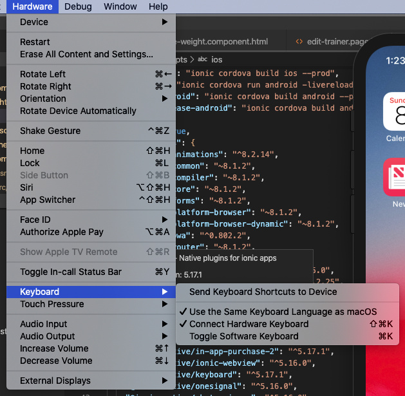Expand the Orientation submenu
The width and height of the screenshot is (405, 396).
pyautogui.click(x=91, y=99)
